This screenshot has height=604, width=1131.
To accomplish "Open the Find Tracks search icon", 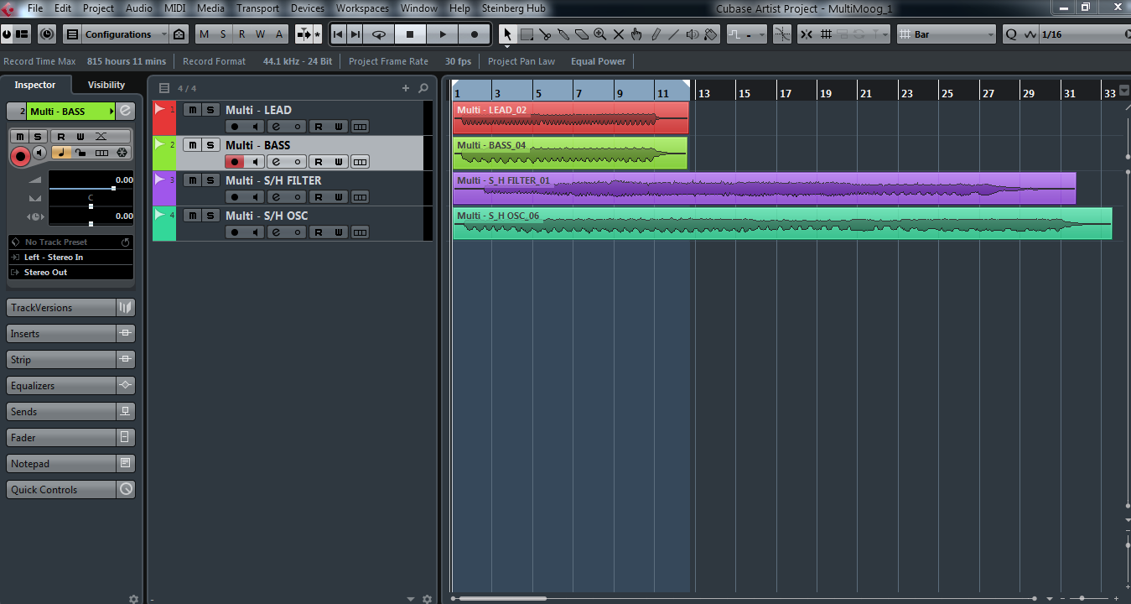I will (x=423, y=88).
